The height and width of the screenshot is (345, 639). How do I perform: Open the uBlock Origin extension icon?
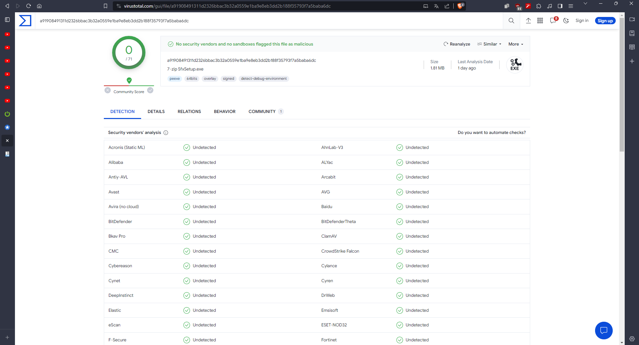click(518, 6)
